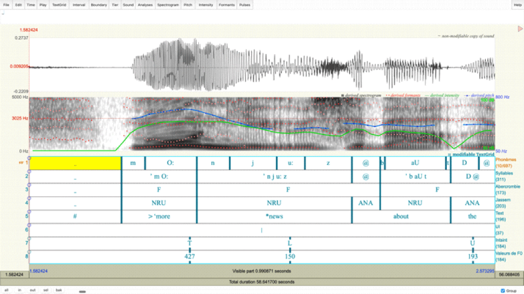
Task: Play the visible part 0.990871 seconds bar
Action: pyautogui.click(x=261, y=271)
